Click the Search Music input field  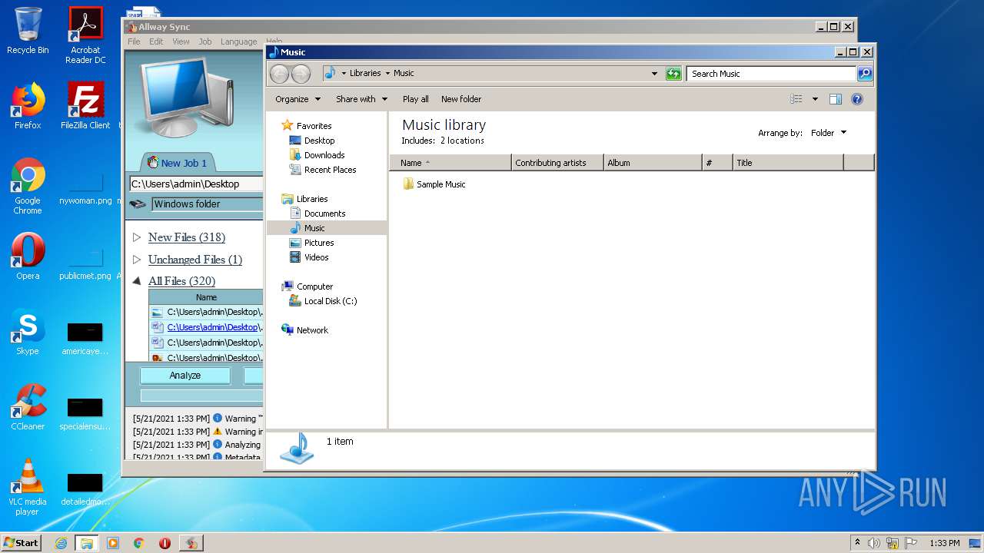[x=771, y=74]
